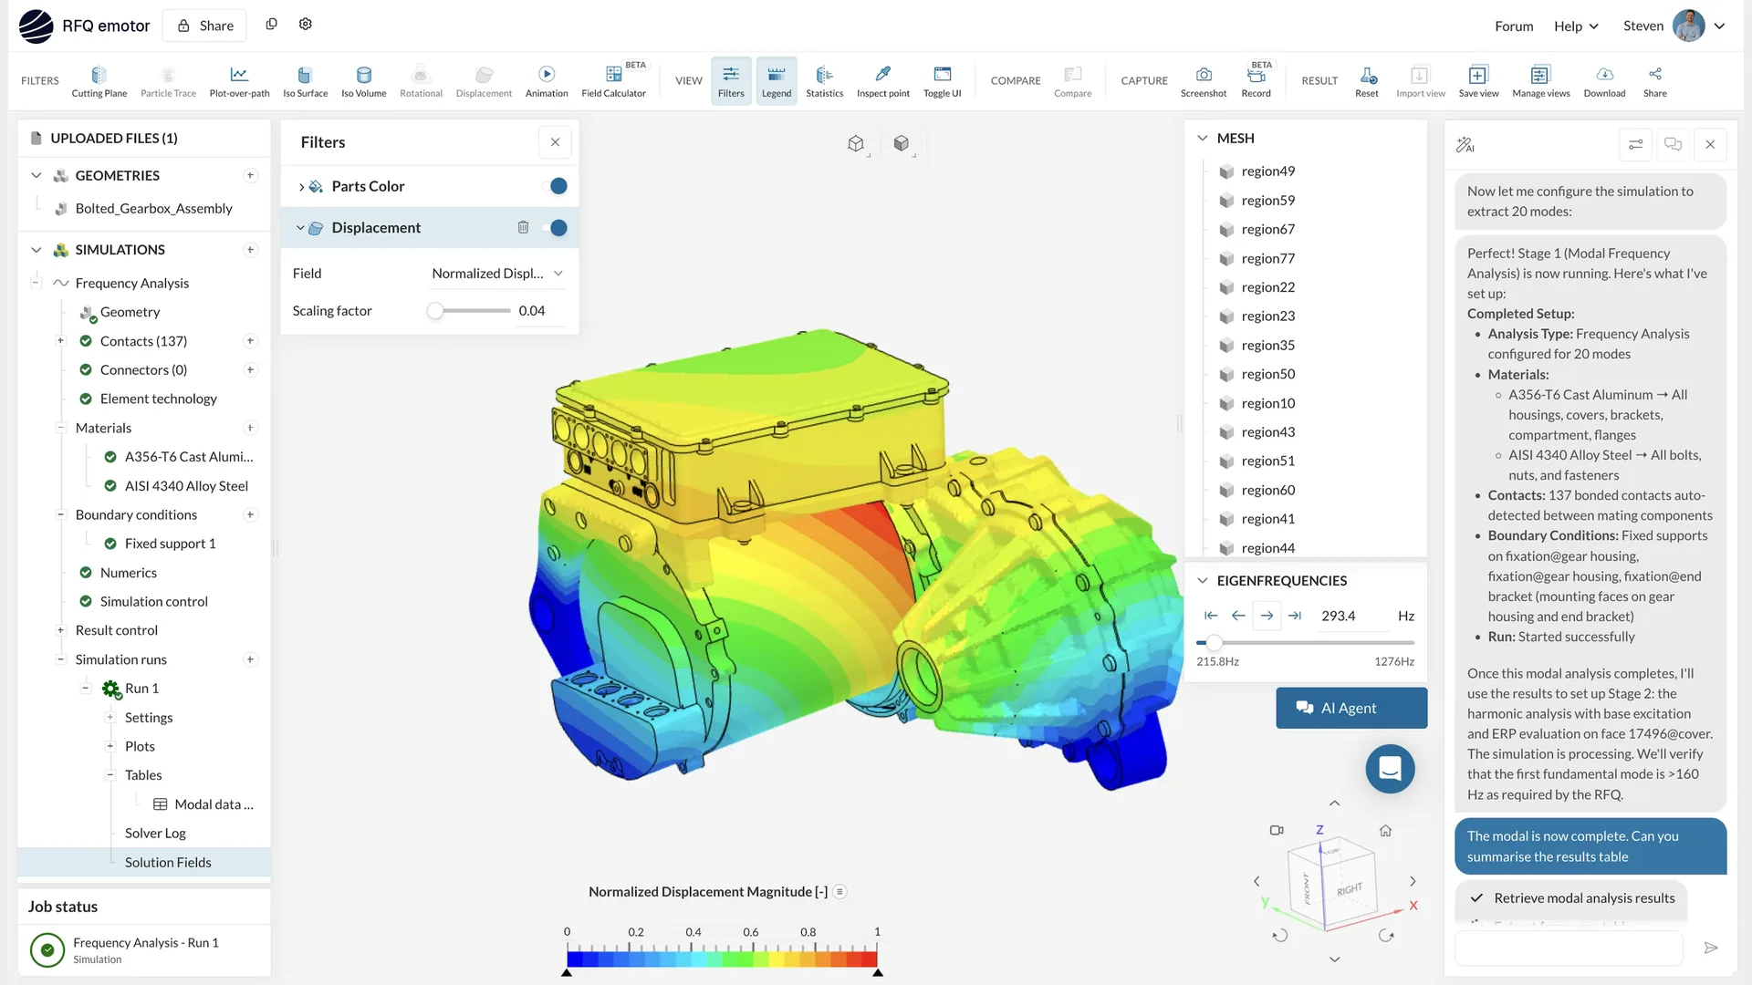Select the Cutting Plane filter tool
Screen dimensions: 1752x985
point(99,81)
